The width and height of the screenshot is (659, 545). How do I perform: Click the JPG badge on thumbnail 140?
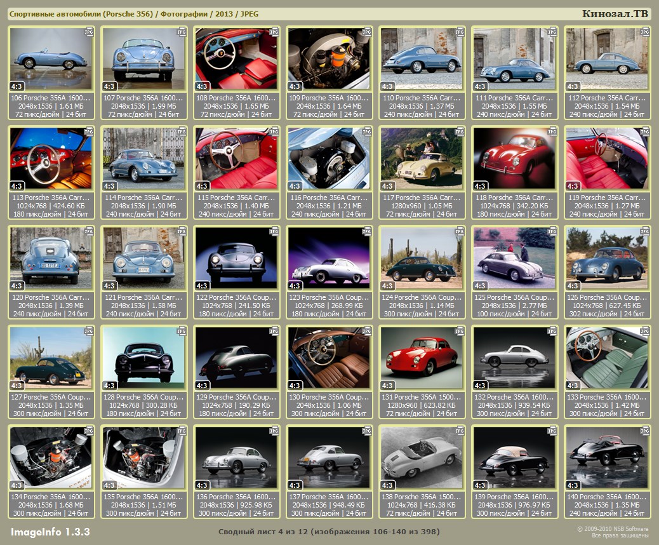click(x=644, y=430)
